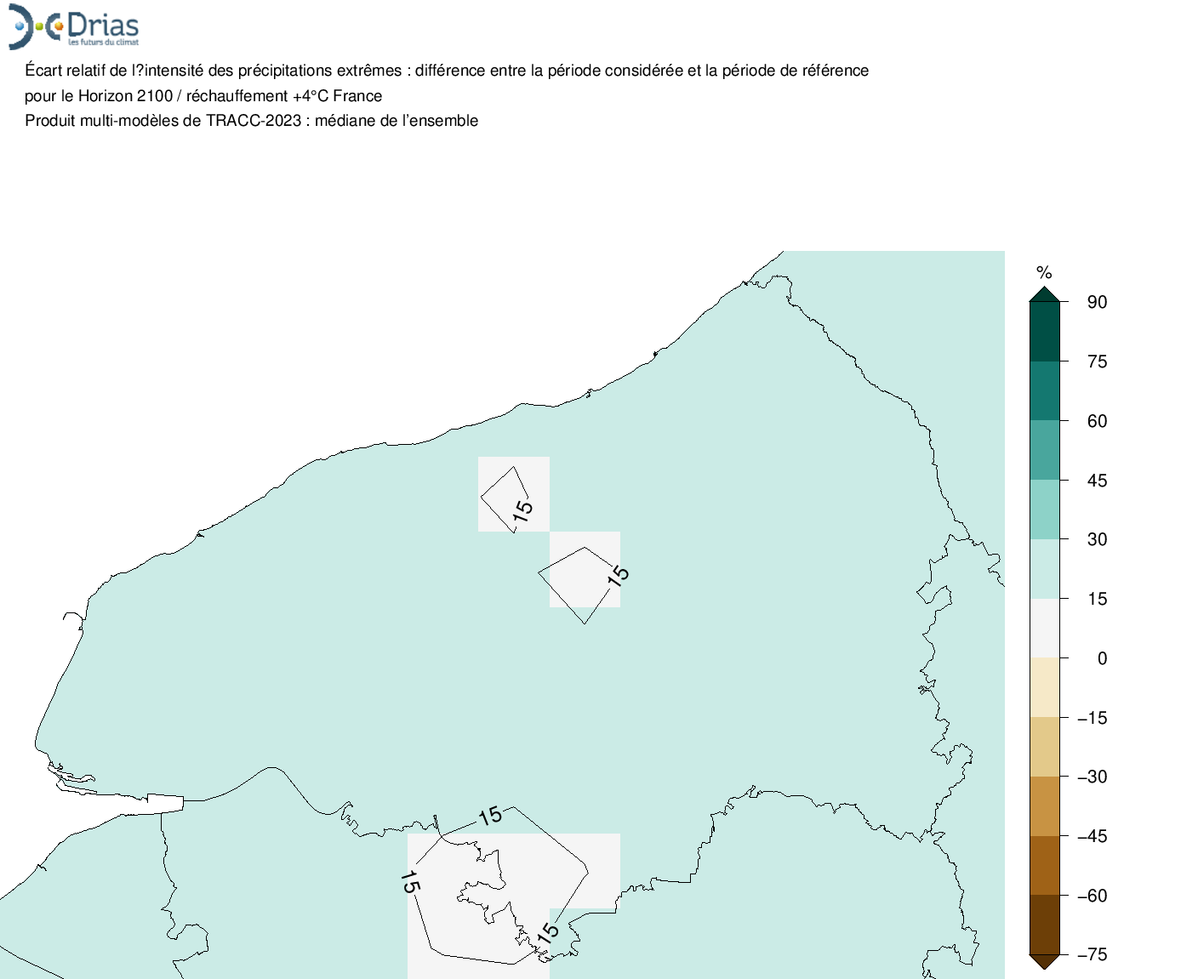Image resolution: width=1181 pixels, height=979 pixels.
Task: Click the Drias logo in the header
Action: pyautogui.click(x=73, y=27)
